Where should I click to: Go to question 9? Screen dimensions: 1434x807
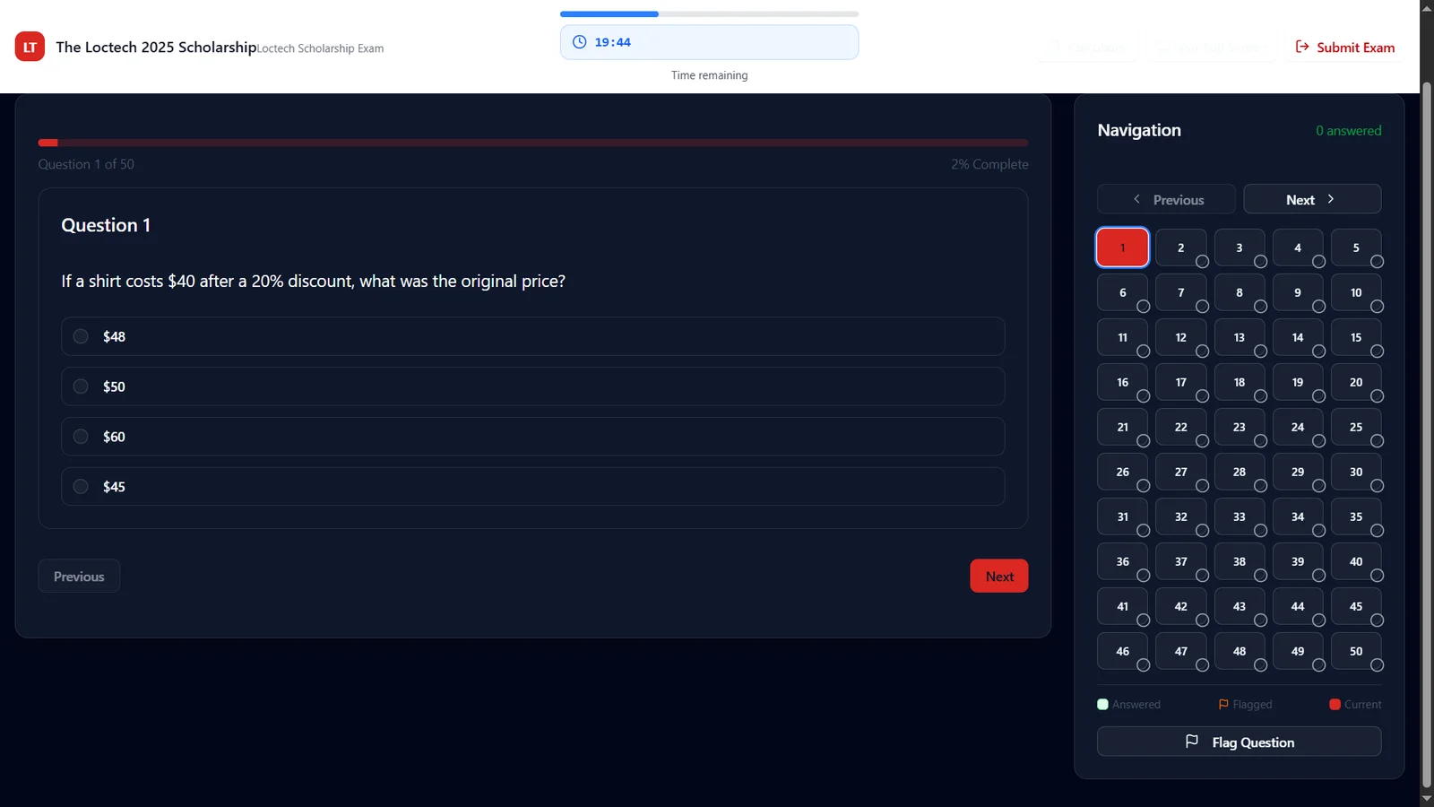(x=1298, y=292)
